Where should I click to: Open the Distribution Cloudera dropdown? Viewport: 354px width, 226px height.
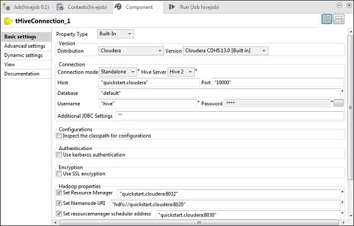pyautogui.click(x=131, y=51)
